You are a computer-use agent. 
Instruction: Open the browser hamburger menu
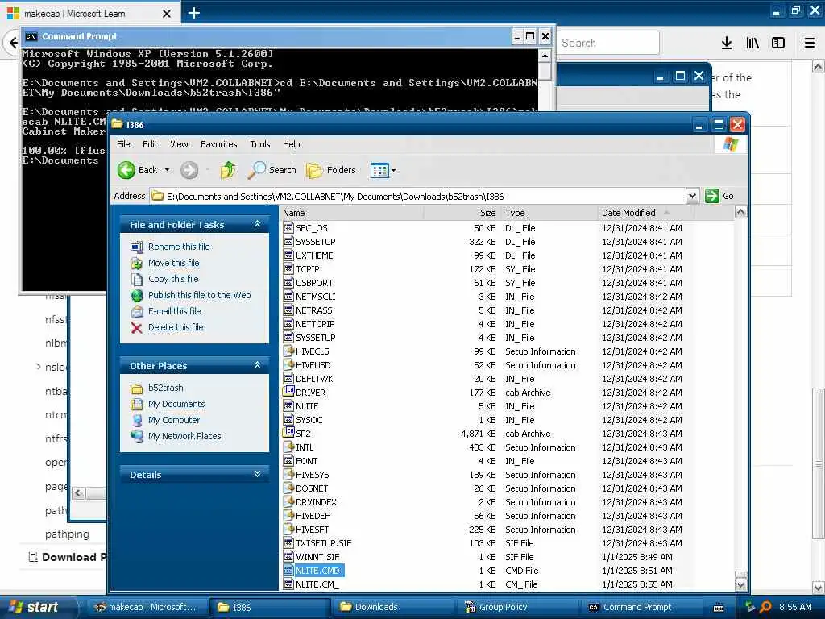810,43
